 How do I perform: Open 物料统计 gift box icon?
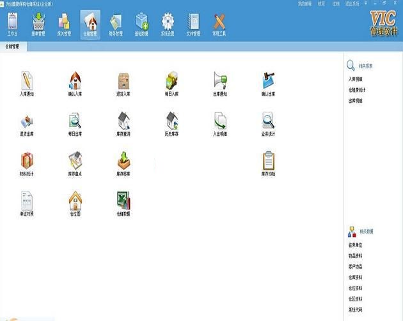click(27, 164)
